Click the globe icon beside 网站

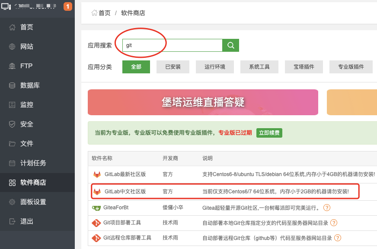[x=12, y=47]
